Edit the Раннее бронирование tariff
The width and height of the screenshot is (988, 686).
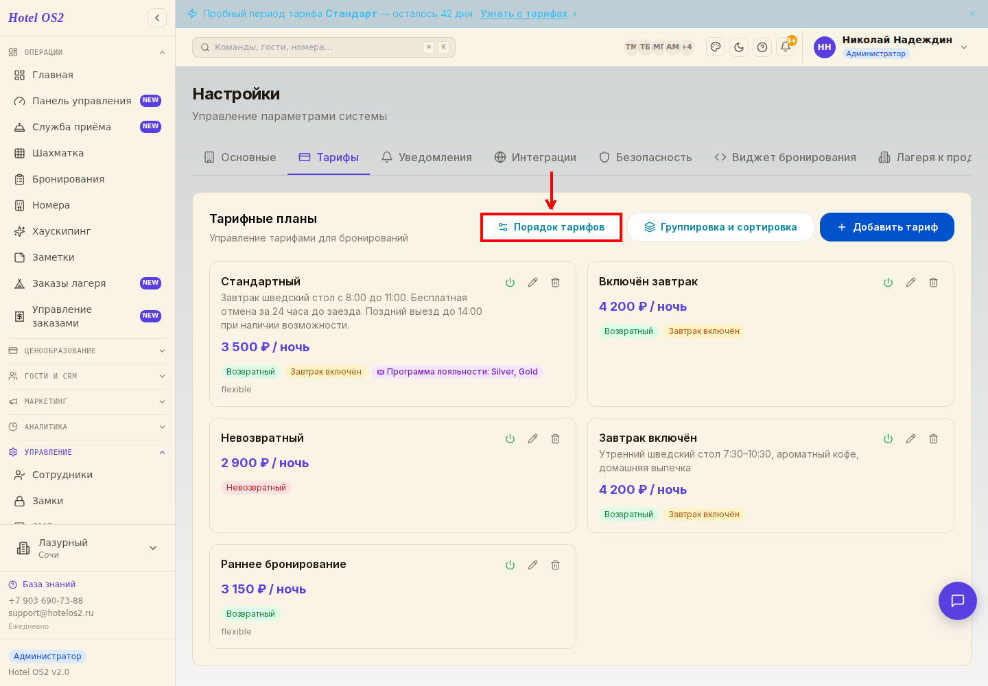tap(532, 565)
